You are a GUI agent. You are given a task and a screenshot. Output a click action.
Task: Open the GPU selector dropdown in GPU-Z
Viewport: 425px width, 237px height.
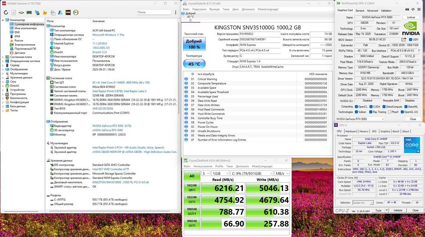[360, 119]
